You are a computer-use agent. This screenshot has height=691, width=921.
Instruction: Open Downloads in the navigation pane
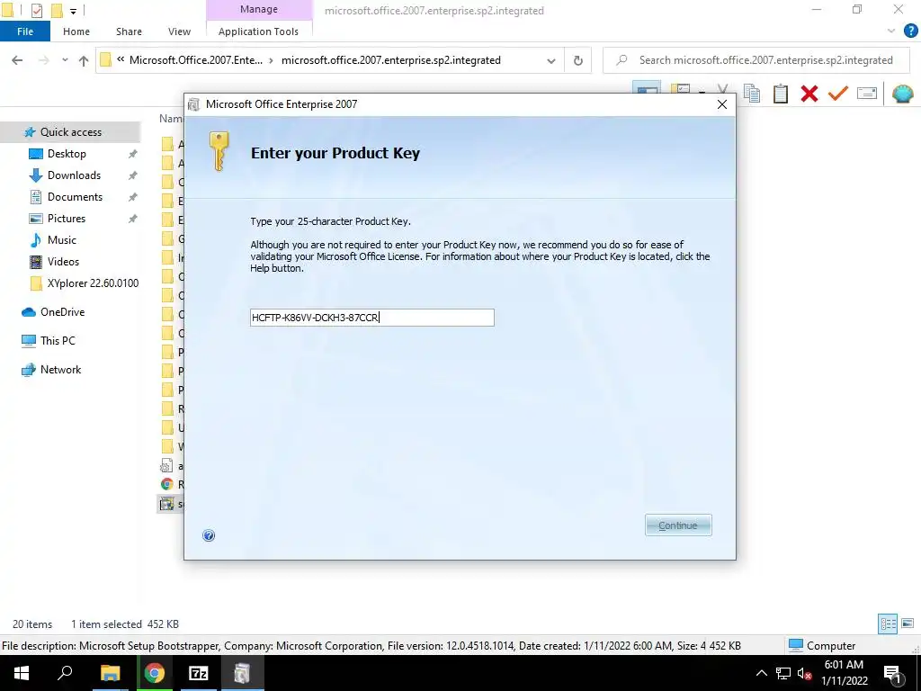pos(74,175)
